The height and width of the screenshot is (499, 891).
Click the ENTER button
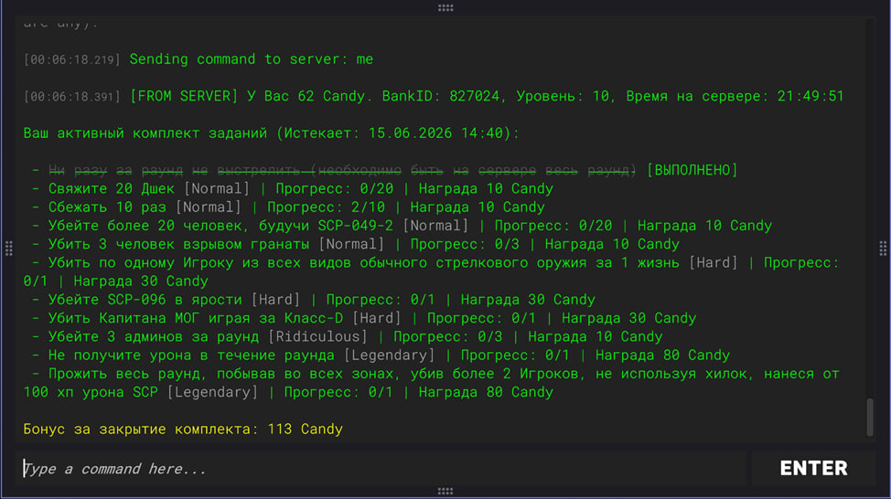[813, 468]
